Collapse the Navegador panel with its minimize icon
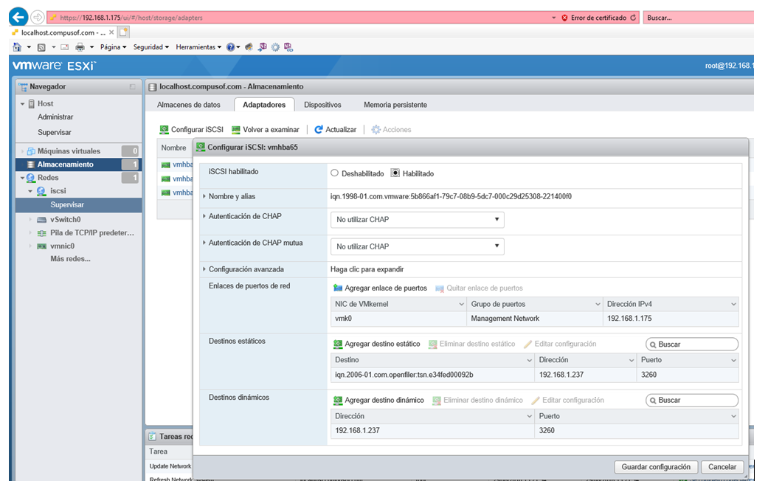The image size is (768, 495). pos(132,86)
